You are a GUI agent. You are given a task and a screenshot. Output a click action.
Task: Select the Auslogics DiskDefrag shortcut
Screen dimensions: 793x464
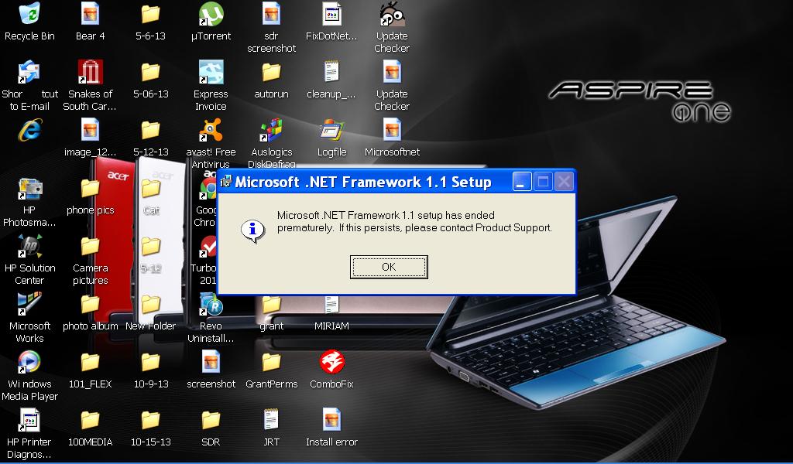point(271,130)
